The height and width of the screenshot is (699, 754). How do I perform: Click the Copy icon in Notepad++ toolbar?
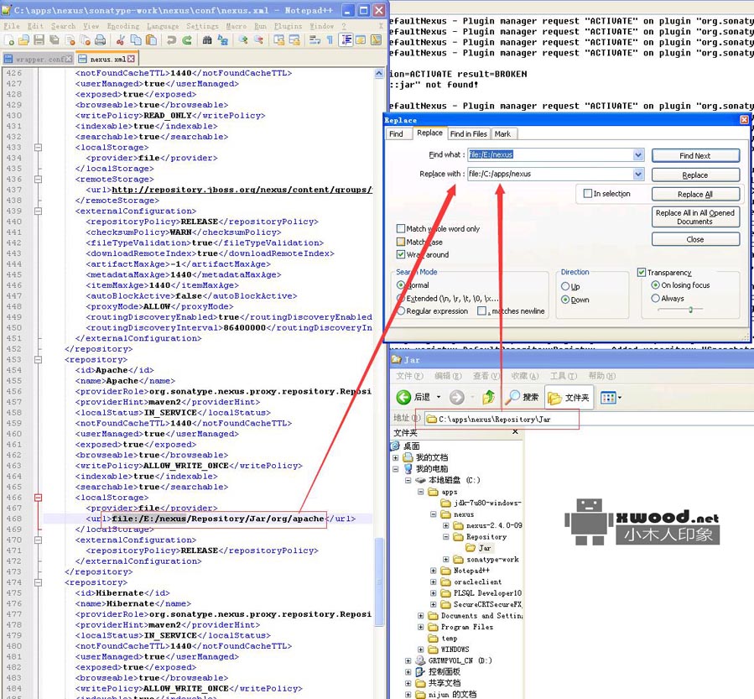coord(136,40)
